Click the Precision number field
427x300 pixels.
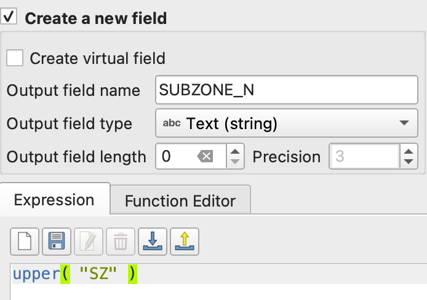[364, 157]
